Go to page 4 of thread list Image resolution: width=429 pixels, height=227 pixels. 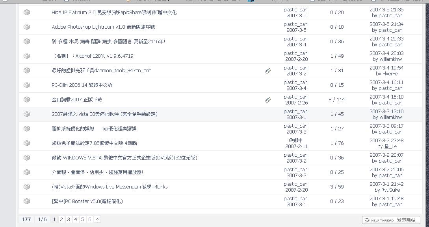coord(76,220)
